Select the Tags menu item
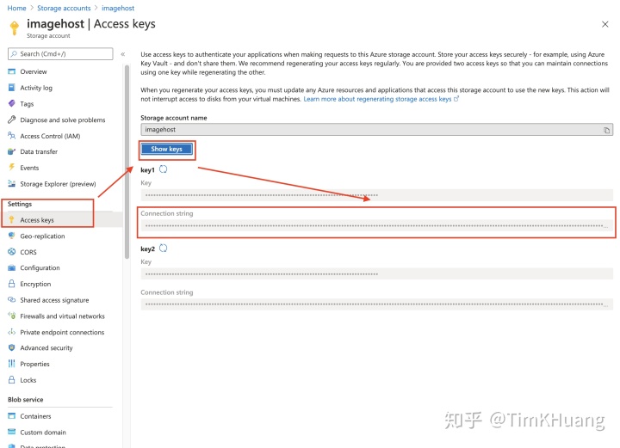The image size is (620, 448). point(27,104)
